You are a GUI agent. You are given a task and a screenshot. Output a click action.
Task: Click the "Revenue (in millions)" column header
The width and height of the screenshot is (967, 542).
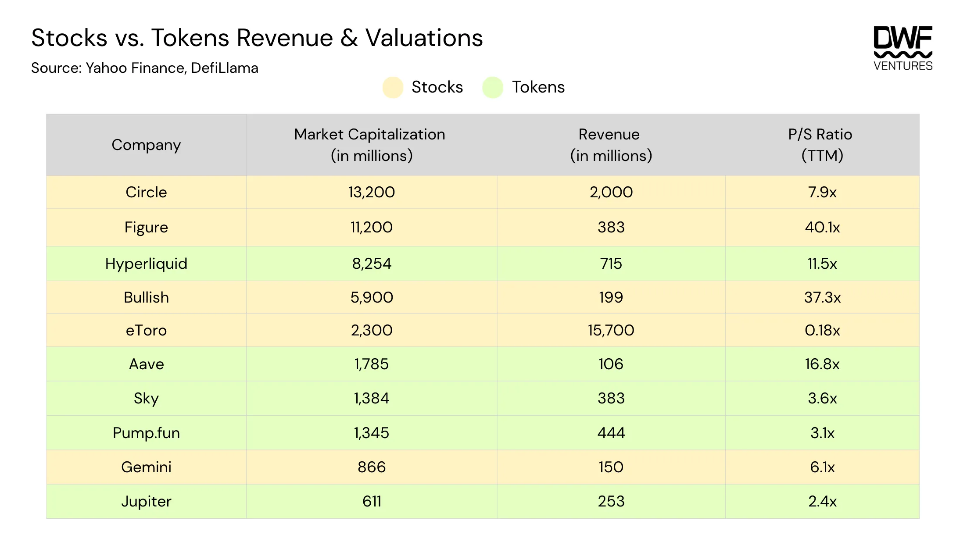coord(611,145)
